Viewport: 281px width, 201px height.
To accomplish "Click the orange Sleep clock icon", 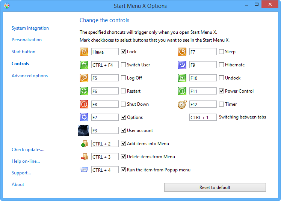I will pyautogui.click(x=182, y=52).
